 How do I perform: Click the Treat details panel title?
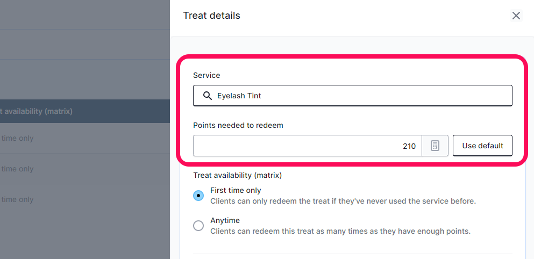pos(211,16)
